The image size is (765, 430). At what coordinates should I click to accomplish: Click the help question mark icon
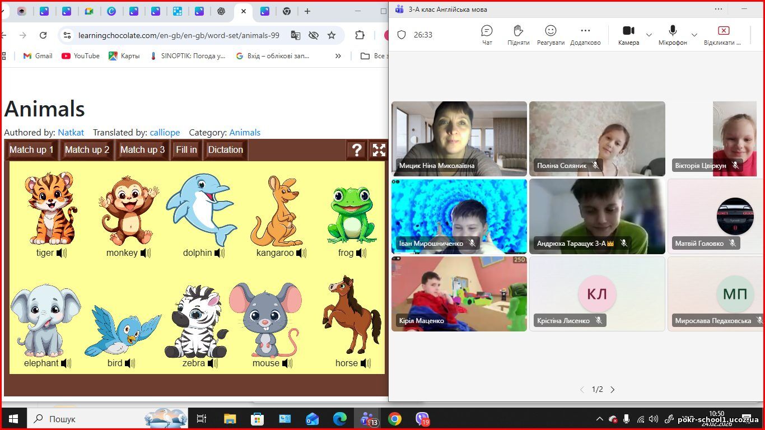[x=356, y=150]
